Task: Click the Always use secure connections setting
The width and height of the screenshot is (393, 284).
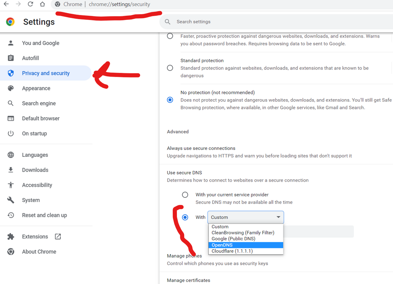Action: point(276,152)
